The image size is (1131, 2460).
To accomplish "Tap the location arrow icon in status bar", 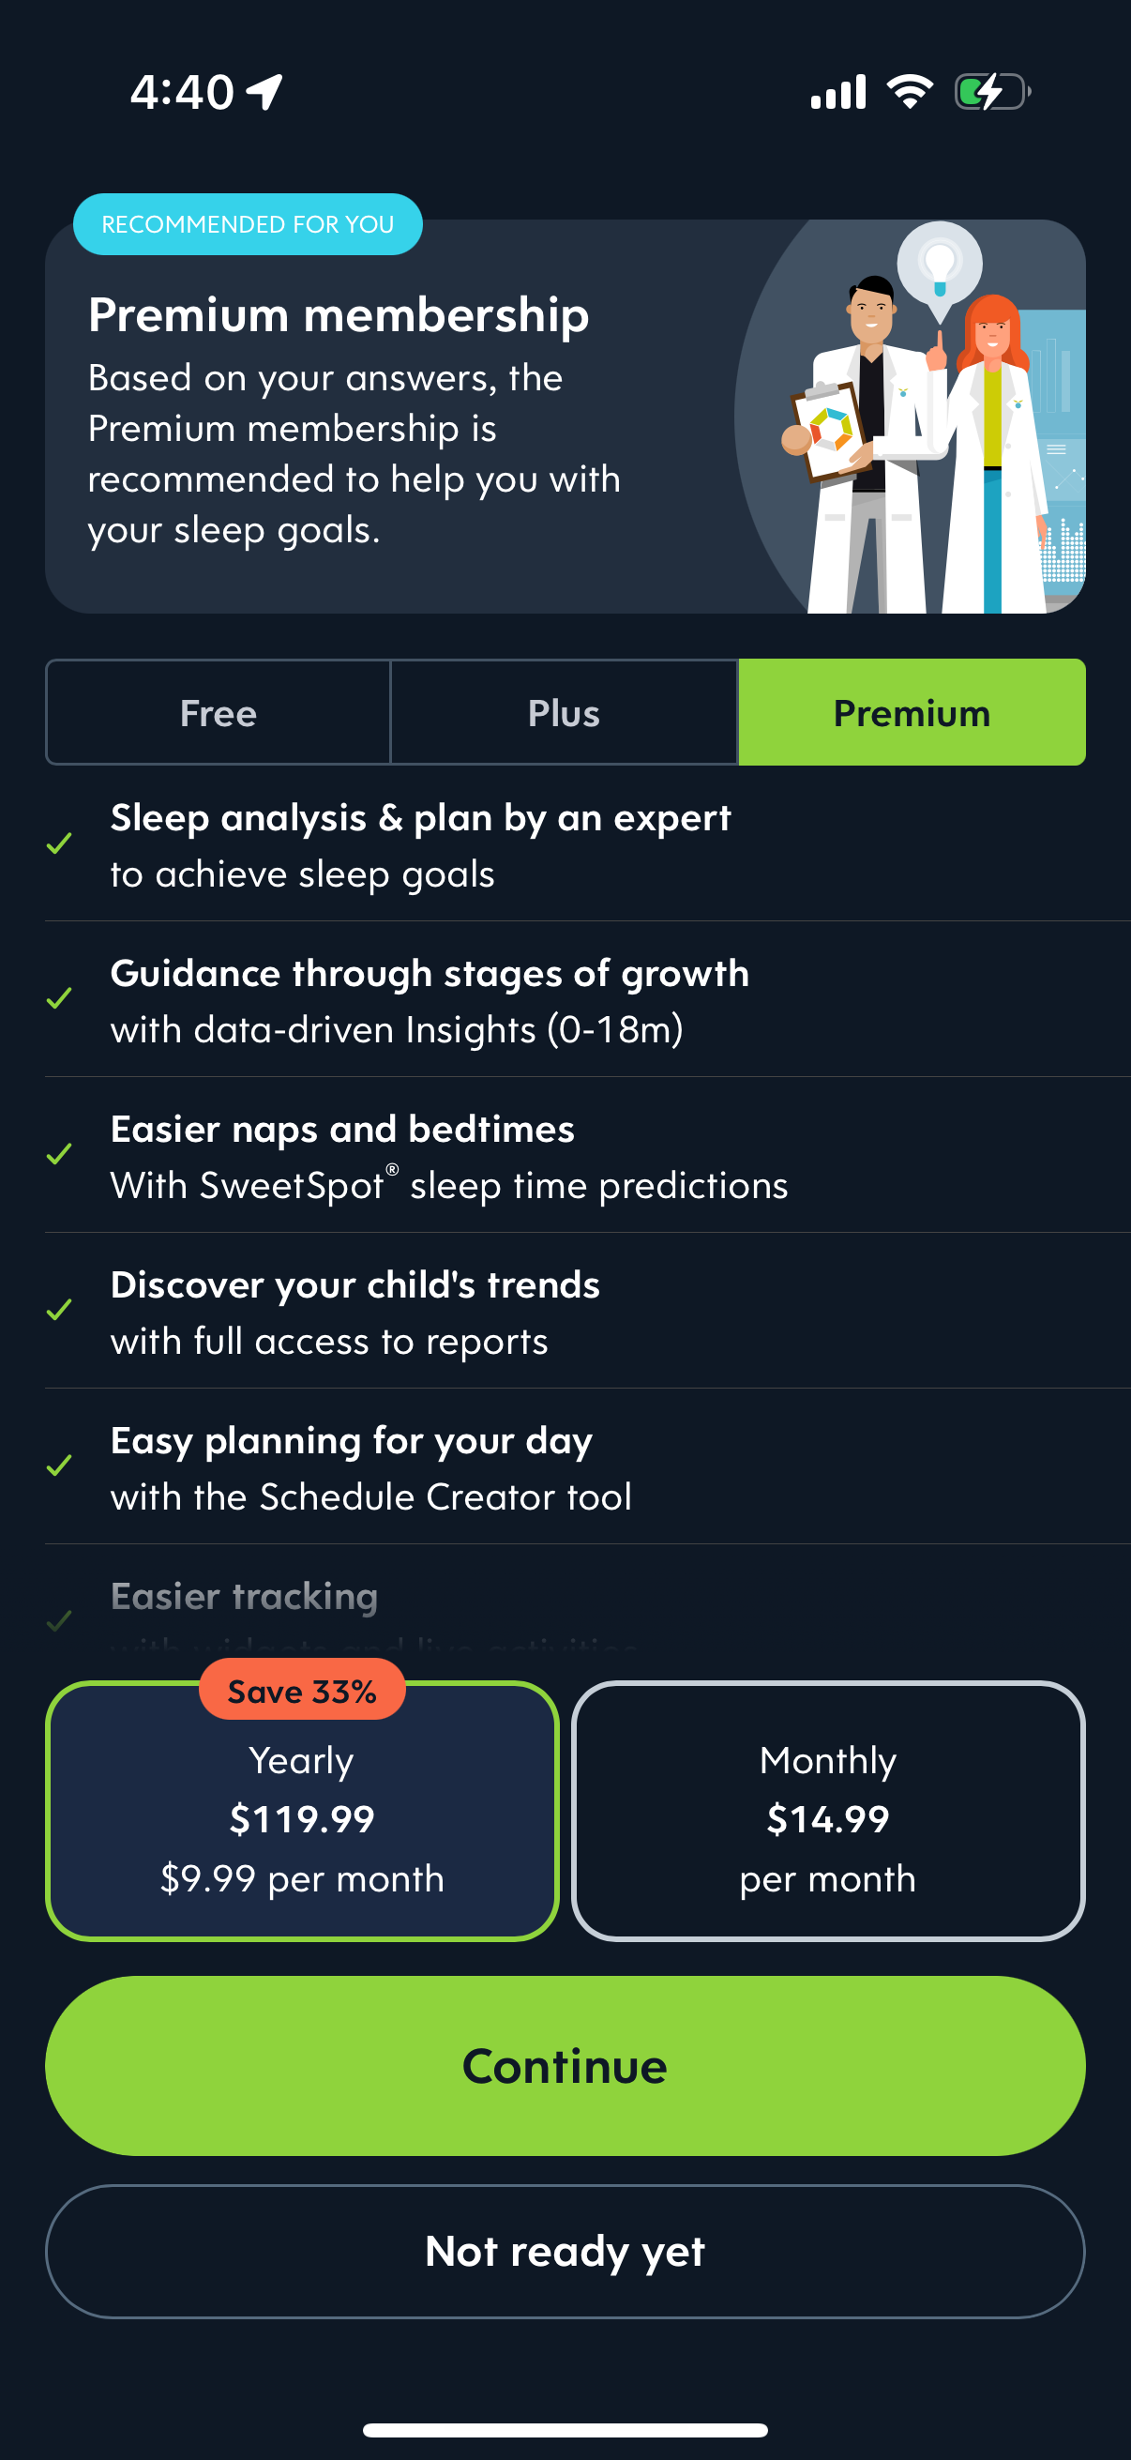I will [x=264, y=93].
